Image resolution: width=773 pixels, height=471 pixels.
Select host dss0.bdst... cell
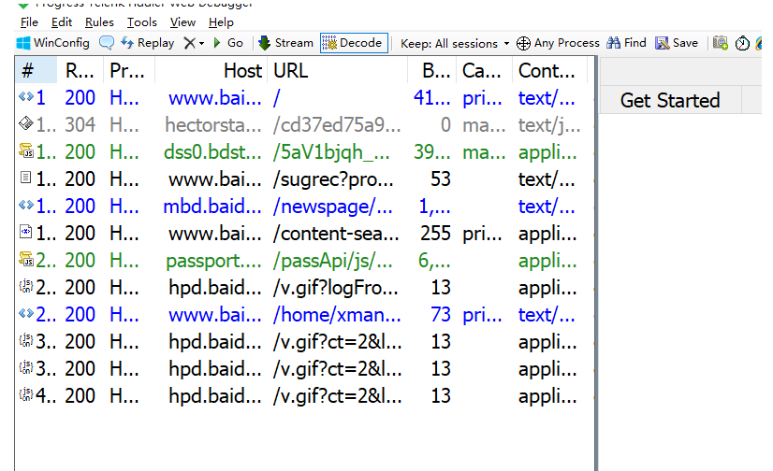coord(212,151)
